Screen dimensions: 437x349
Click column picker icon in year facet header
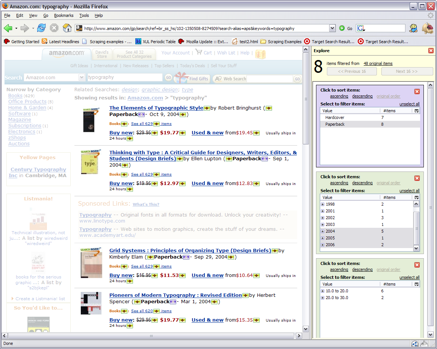pos(416,197)
